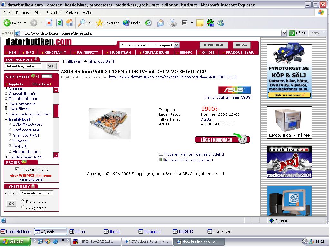
Task: Open the History clock icon
Action: pos(148,23)
